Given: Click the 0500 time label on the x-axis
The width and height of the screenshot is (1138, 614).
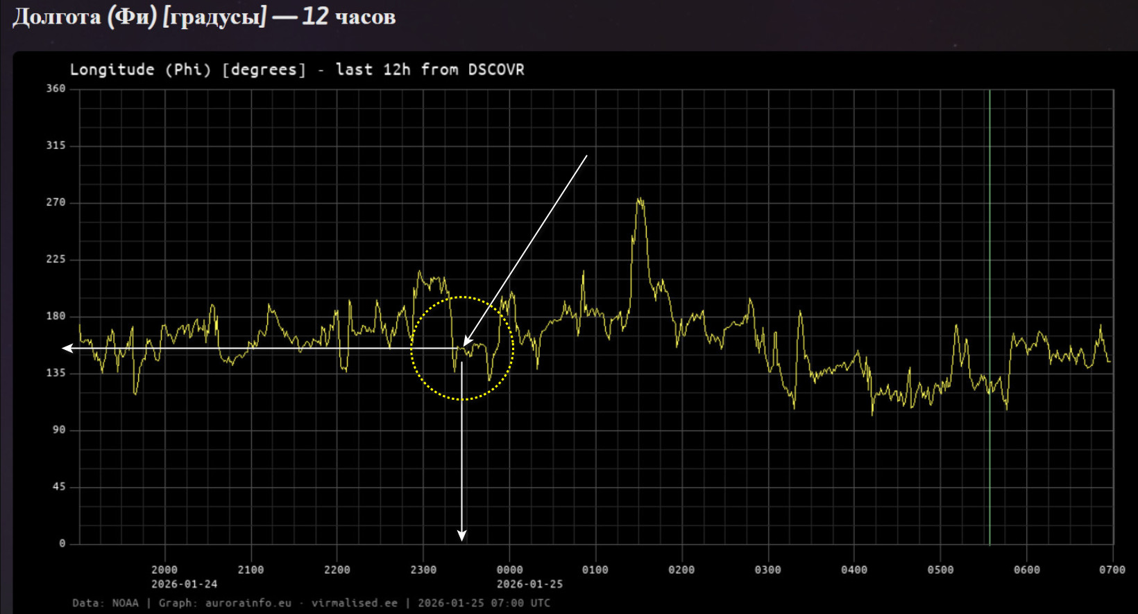Looking at the screenshot, I should pos(940,570).
